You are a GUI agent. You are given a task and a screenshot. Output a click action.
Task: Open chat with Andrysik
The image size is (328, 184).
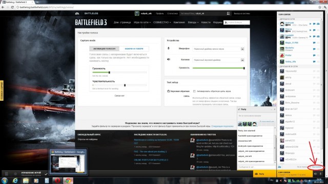(314, 24)
